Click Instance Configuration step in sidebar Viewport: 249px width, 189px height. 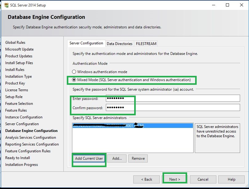coord(24,117)
